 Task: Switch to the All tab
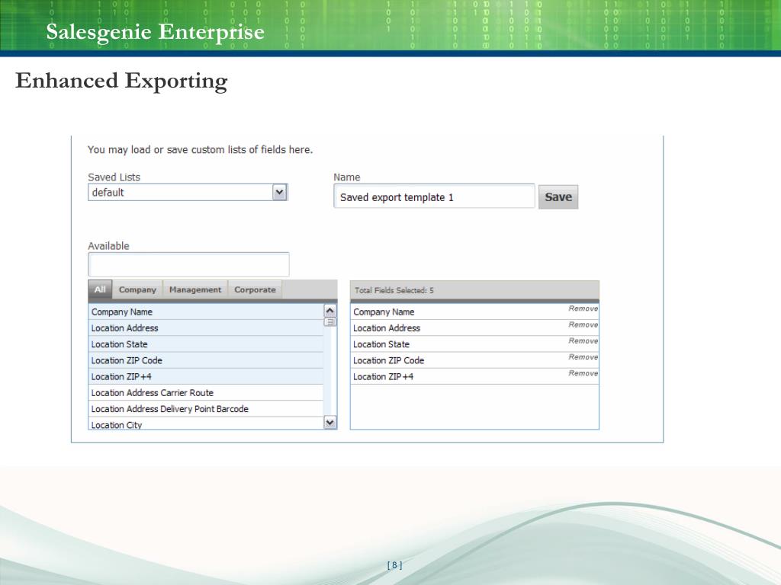[100, 289]
